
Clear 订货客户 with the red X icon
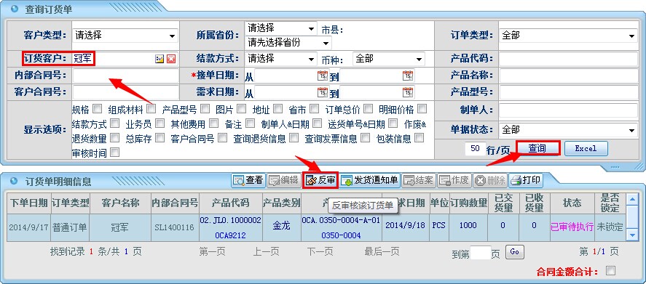click(171, 59)
